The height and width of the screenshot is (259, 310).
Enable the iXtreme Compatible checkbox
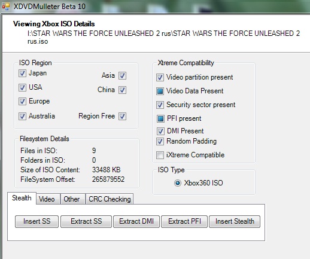[x=160, y=155]
